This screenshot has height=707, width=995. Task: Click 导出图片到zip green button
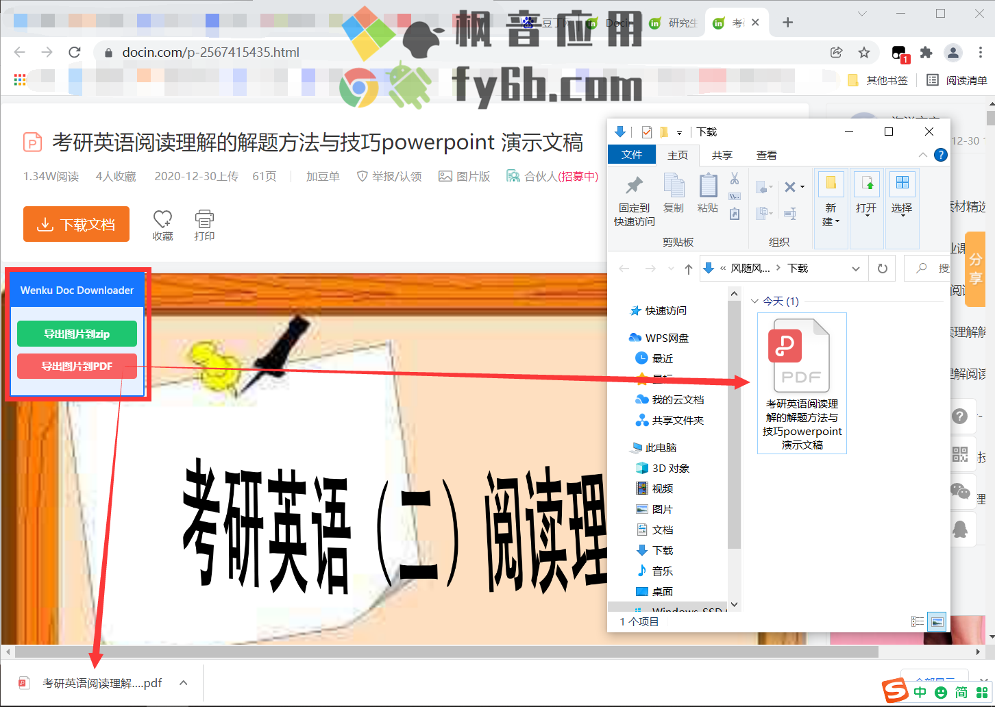pos(77,334)
